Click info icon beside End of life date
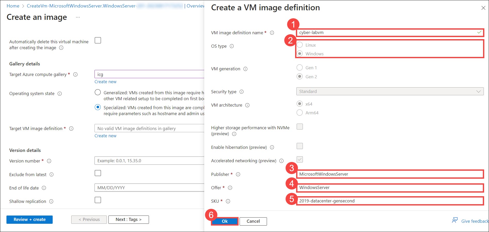The image size is (489, 232). point(44,188)
